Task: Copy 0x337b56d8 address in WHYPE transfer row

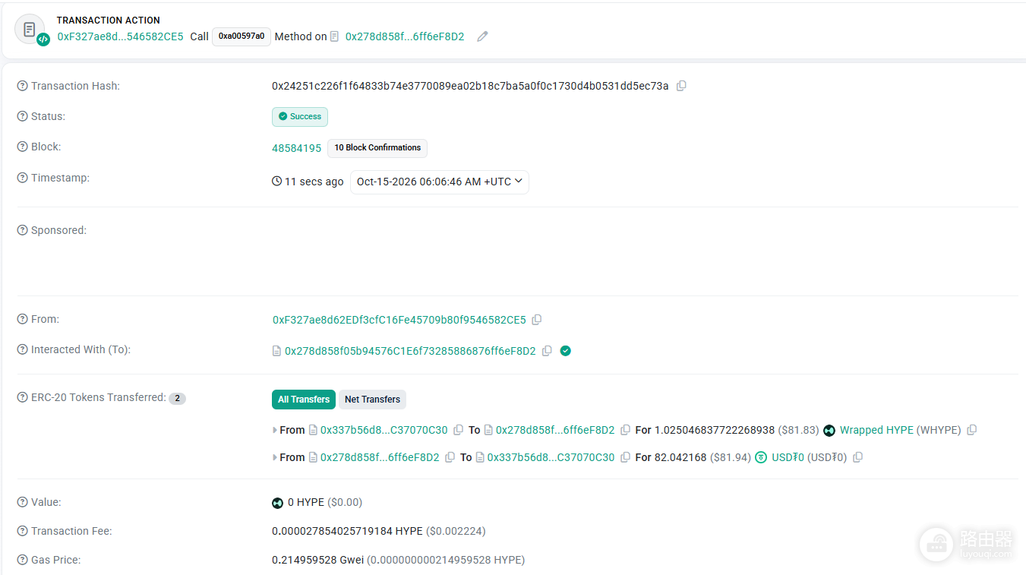Action: [x=458, y=430]
